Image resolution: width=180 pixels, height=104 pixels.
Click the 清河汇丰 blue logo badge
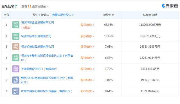[x=16, y=91]
